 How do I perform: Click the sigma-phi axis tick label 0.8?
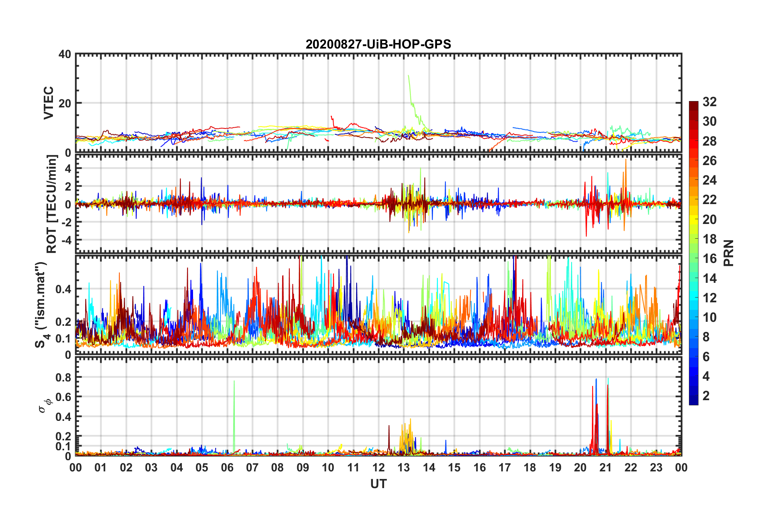click(x=62, y=377)
